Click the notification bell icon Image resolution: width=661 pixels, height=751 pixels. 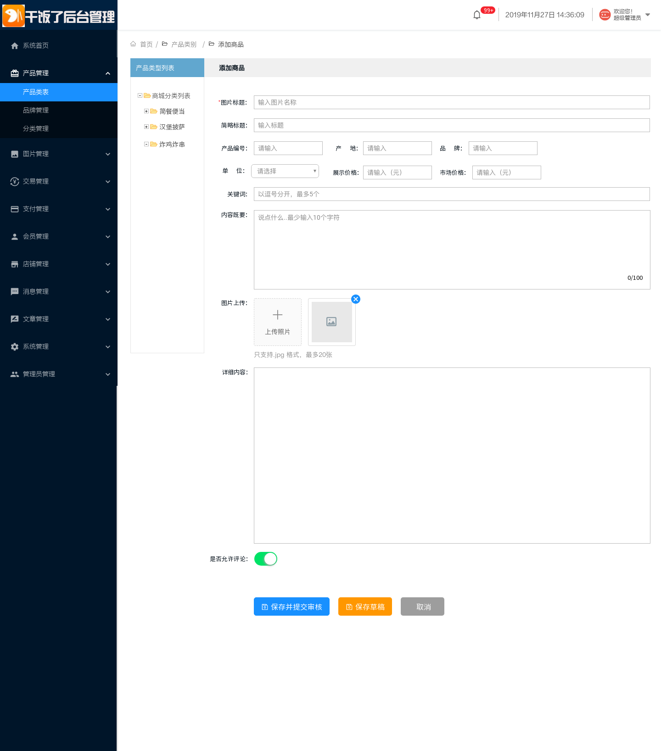coord(477,15)
